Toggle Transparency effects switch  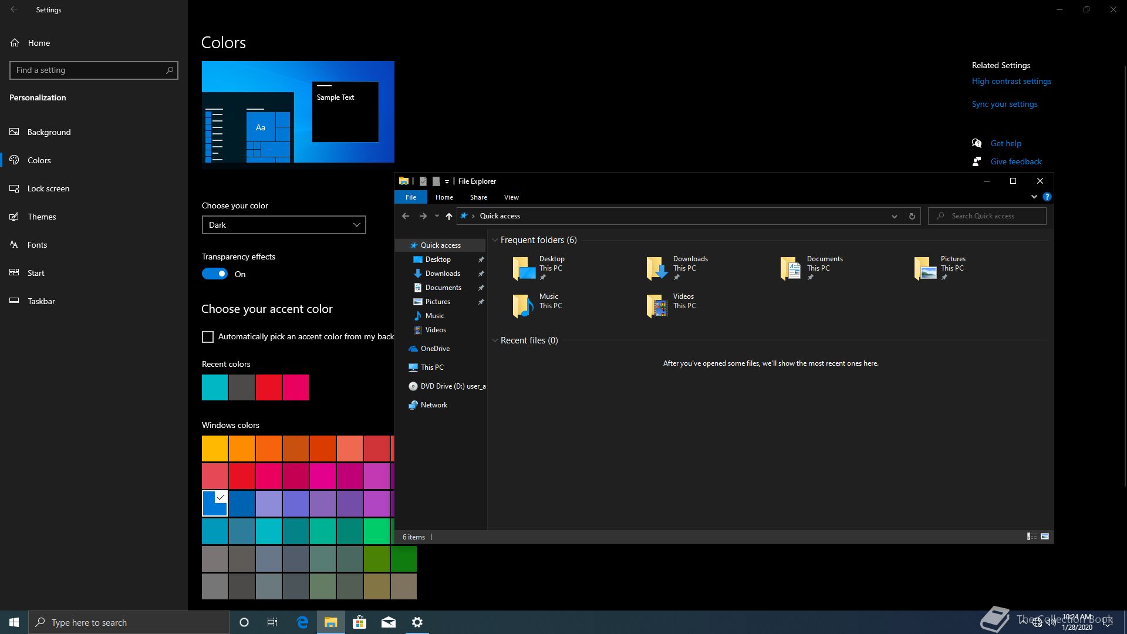[215, 274]
